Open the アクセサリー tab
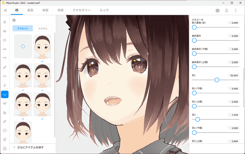This screenshot has height=154, width=245. [82, 10]
